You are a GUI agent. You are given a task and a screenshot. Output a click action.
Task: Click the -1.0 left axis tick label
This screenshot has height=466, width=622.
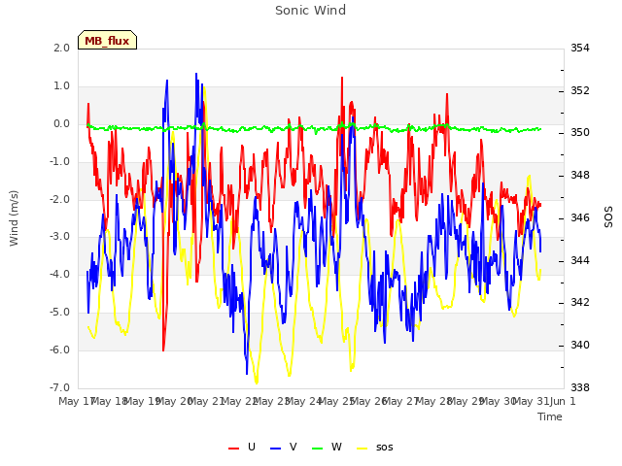pos(60,162)
